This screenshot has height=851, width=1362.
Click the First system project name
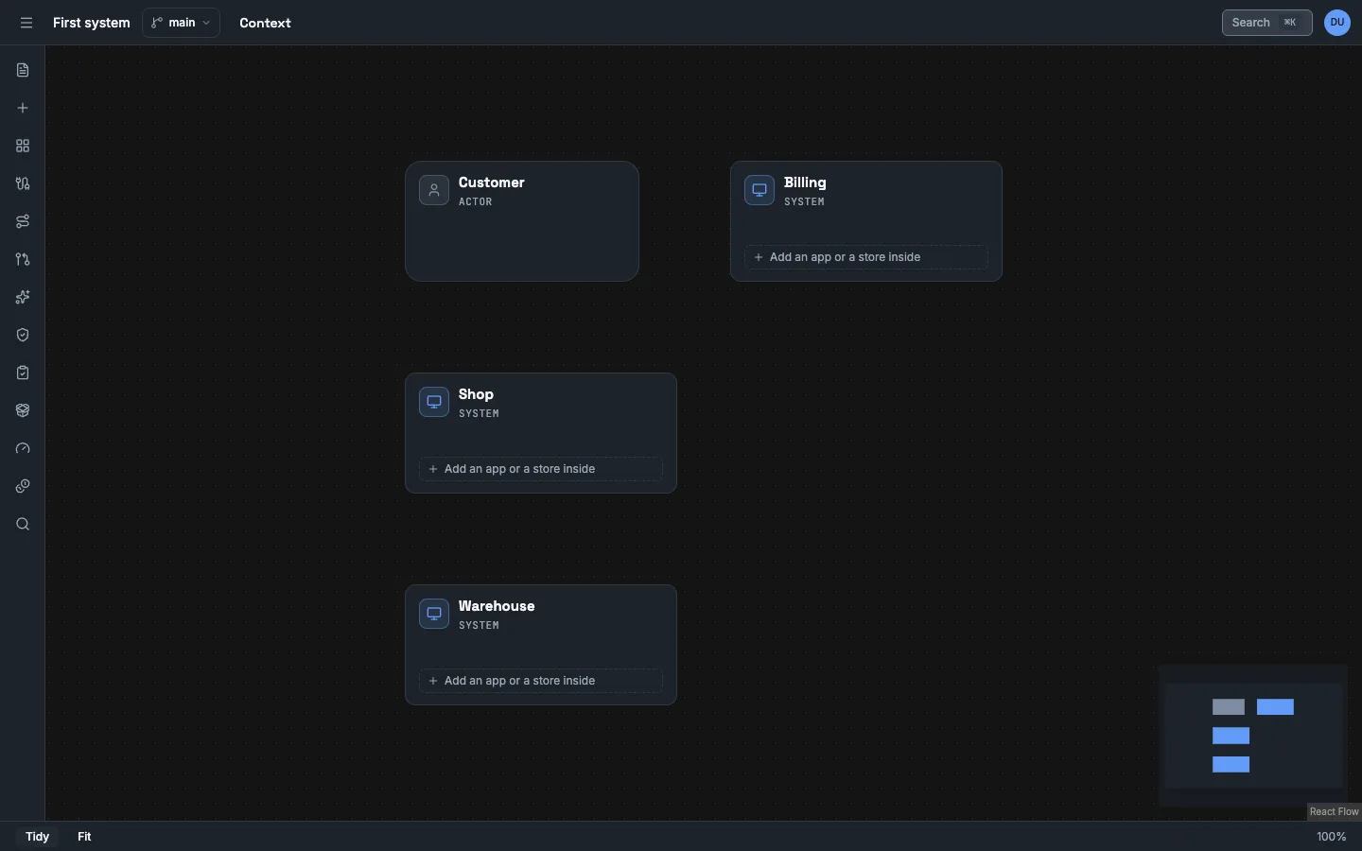(92, 23)
